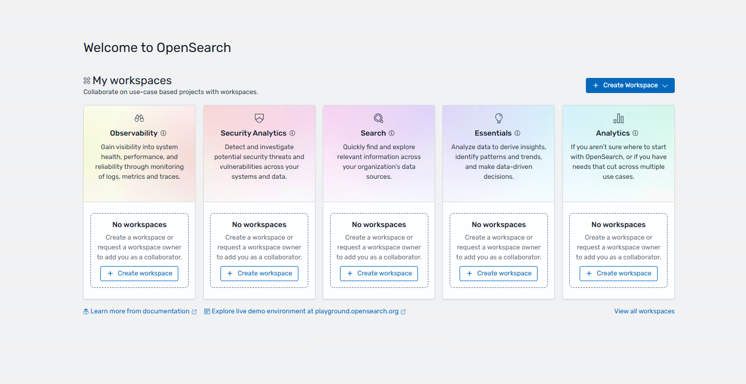Select the Search card title
This screenshot has height=384, width=746.
coord(373,133)
